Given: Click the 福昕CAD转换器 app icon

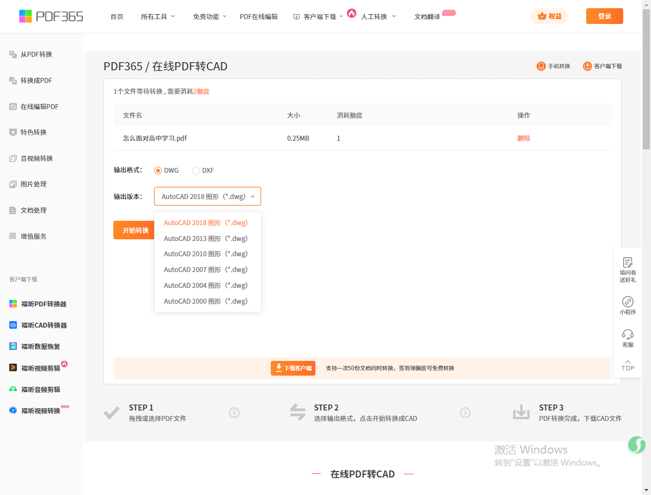Looking at the screenshot, I should click(13, 325).
